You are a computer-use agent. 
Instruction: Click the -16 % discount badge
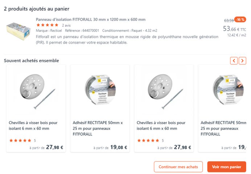240,19
